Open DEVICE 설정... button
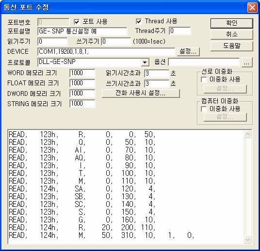The image size is (260, 251). 188,51
